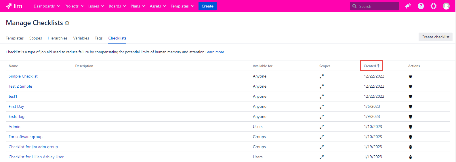Viewport: 456px width, 162px height.
Task: Delete the Simple Checklist row via trash icon
Action: pos(411,76)
